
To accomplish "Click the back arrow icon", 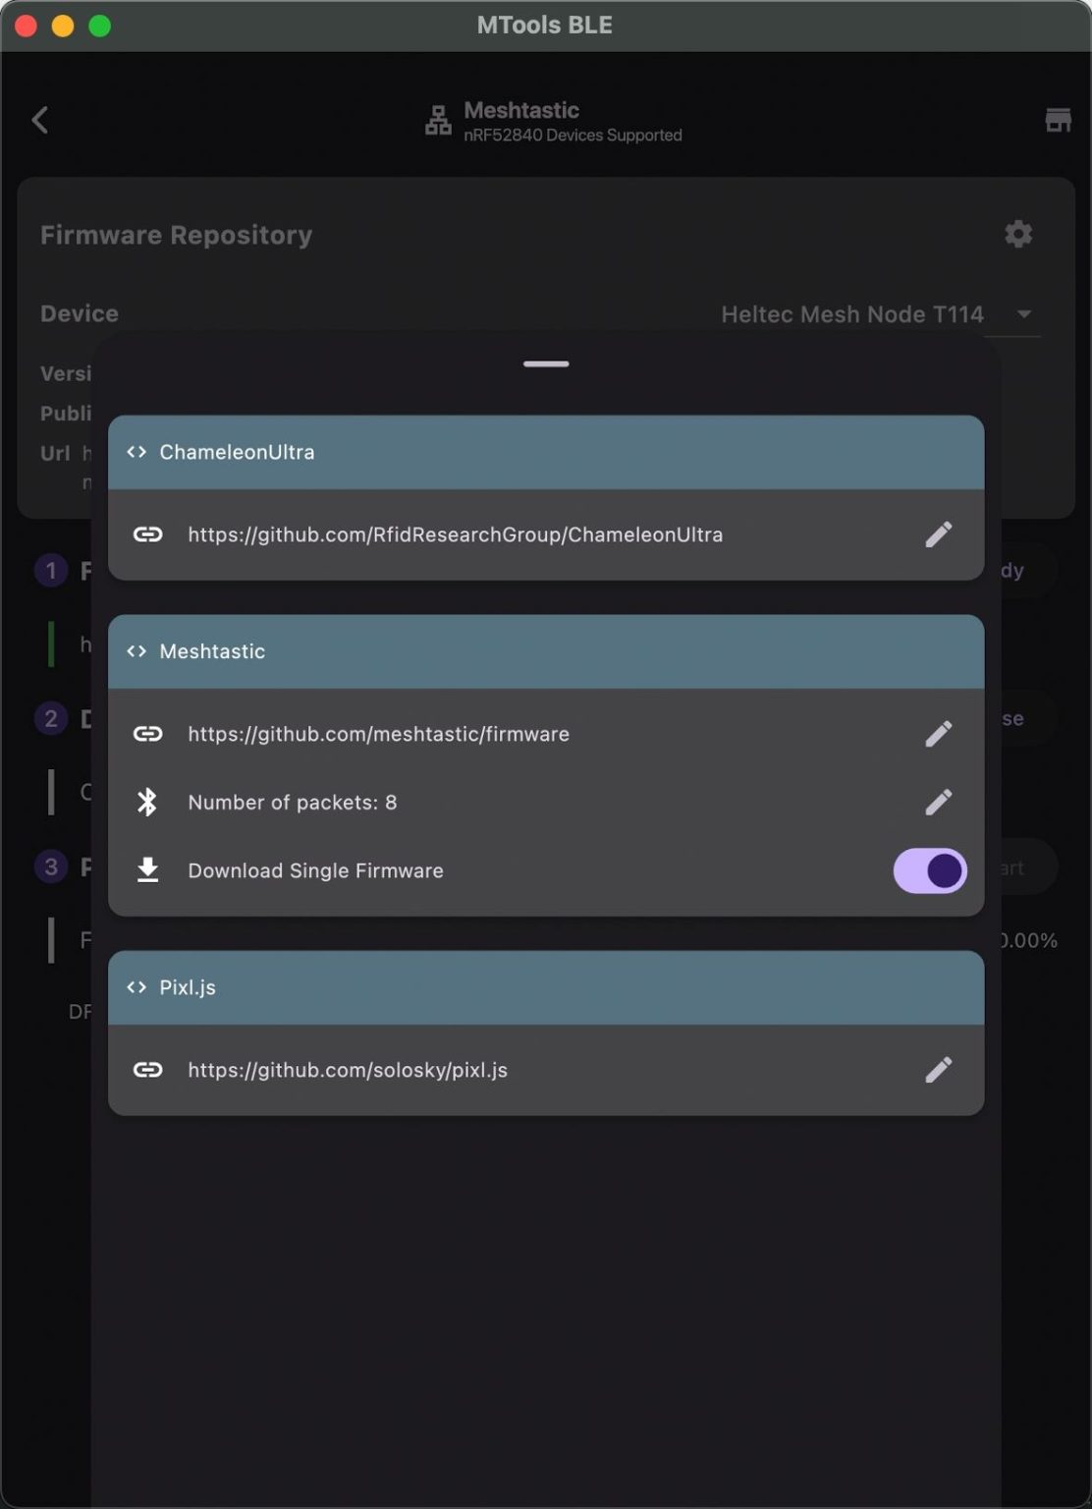I will click(x=40, y=121).
